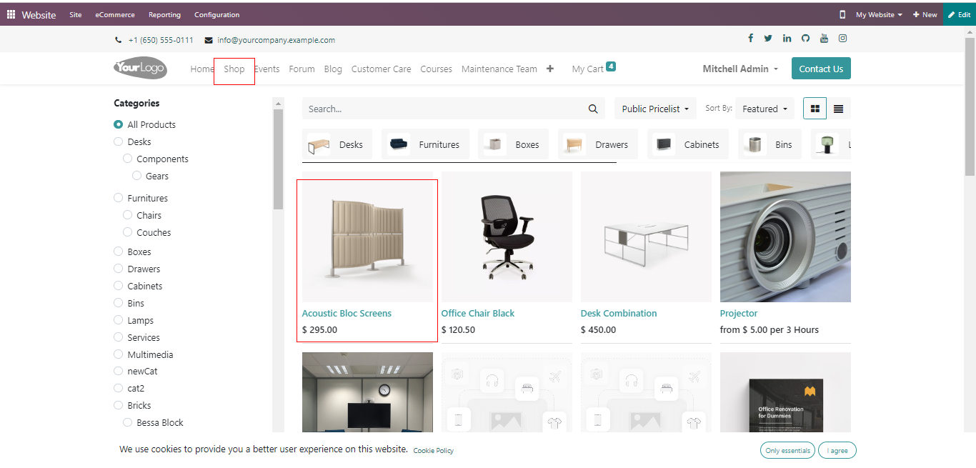976x468 pixels.
Task: Select the Desks category radio button
Action: tap(119, 141)
